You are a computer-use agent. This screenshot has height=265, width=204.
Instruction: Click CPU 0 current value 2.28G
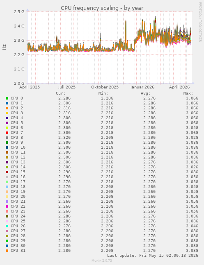[x=64, y=98]
